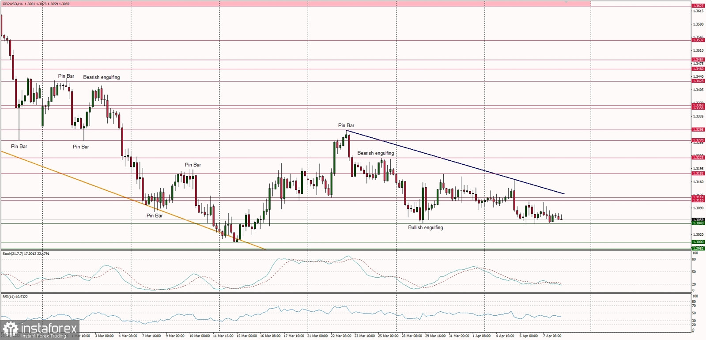Click the 10 Mar 08:00 time label
This screenshot has width=706, height=340.
200,336
